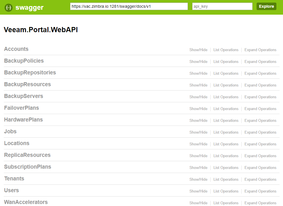Expand Operations for BackupRepositories
This screenshot has width=283, height=206.
(260, 73)
